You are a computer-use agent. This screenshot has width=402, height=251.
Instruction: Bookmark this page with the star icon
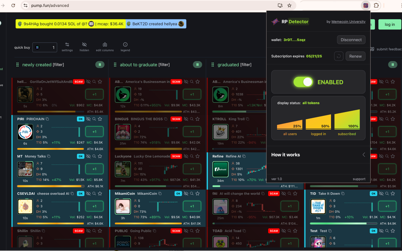tap(289, 5)
